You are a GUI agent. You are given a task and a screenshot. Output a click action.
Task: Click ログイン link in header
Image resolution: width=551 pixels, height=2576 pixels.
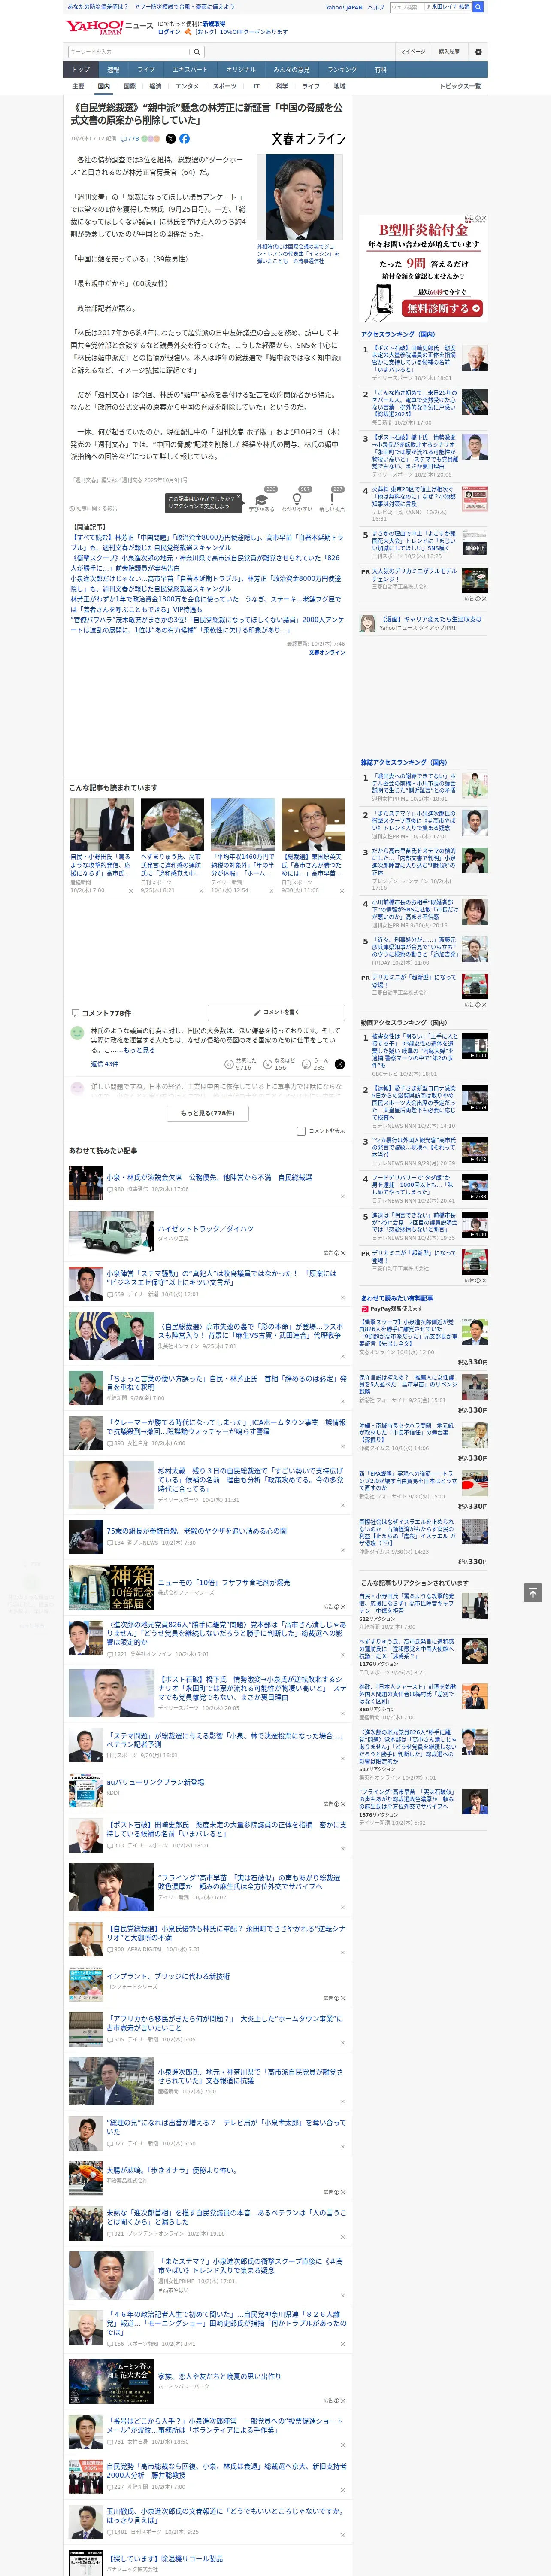(169, 32)
